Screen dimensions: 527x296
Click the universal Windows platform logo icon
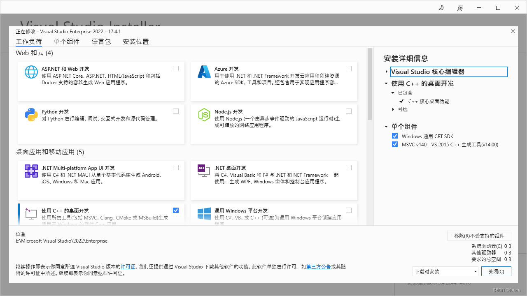[204, 214]
